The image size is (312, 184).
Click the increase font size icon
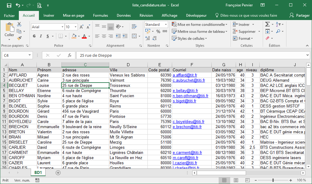pos(81,27)
